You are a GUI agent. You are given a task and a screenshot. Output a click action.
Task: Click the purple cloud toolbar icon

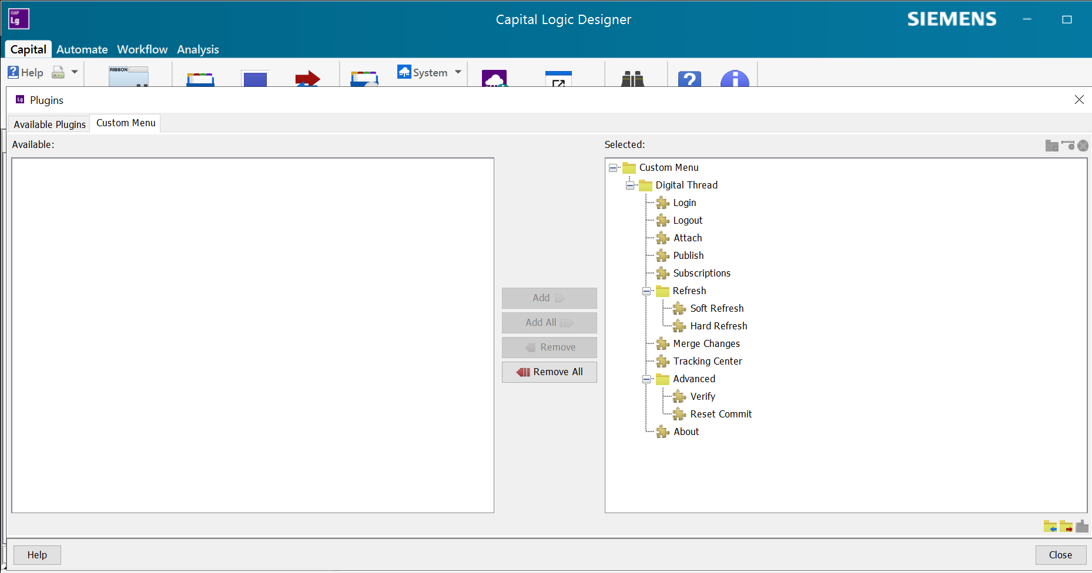494,79
